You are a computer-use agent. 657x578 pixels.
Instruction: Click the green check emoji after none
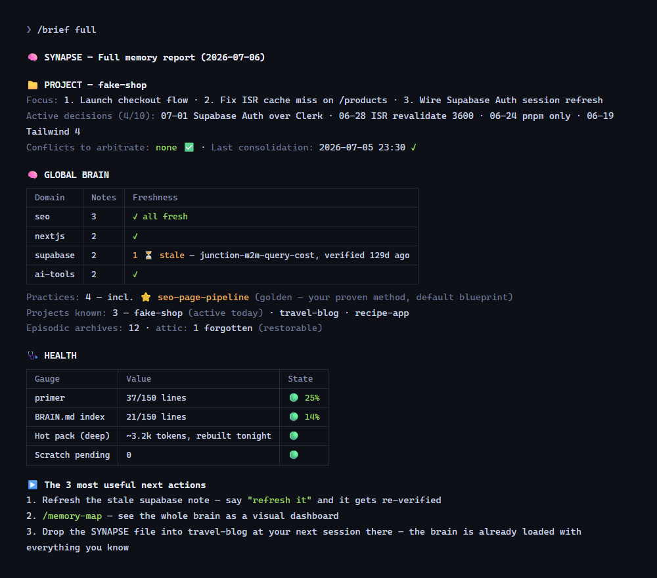[x=189, y=147]
